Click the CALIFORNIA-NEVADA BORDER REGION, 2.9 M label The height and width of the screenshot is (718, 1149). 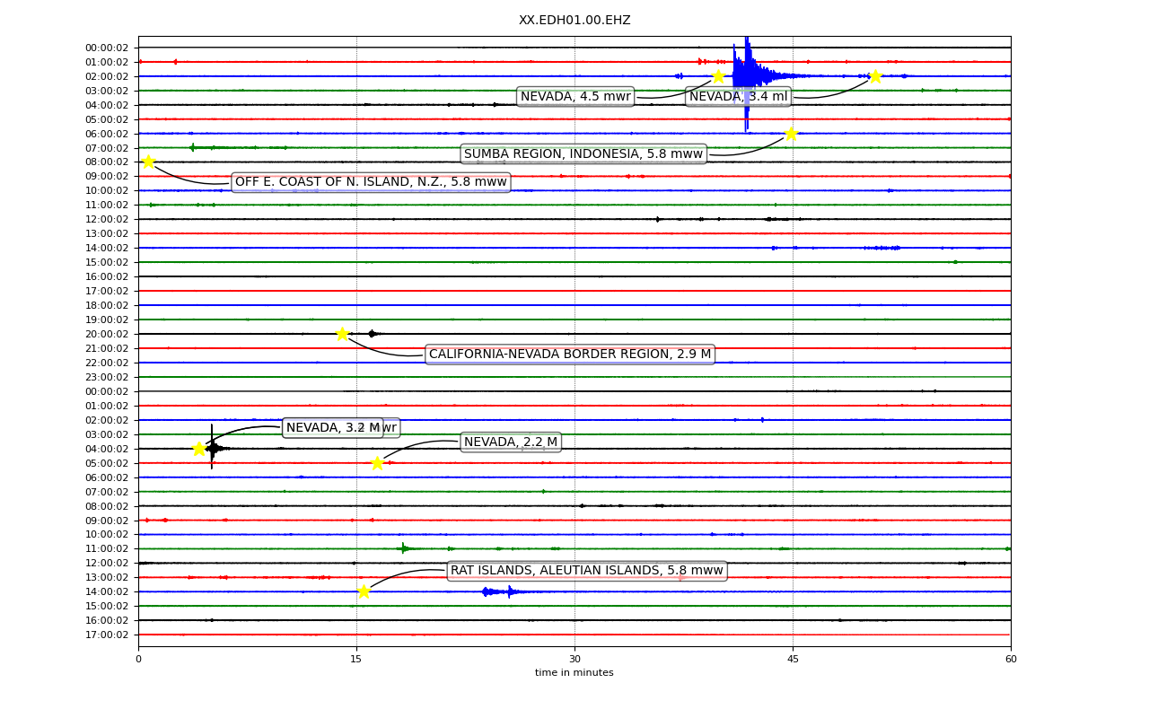pos(570,355)
